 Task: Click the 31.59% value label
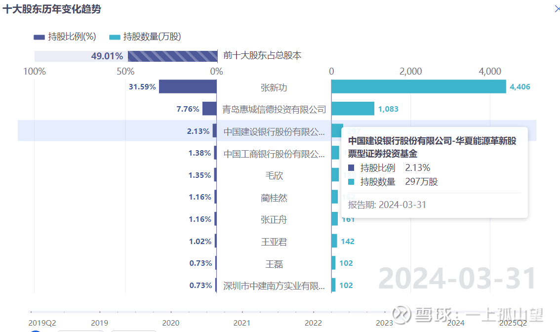pos(142,87)
